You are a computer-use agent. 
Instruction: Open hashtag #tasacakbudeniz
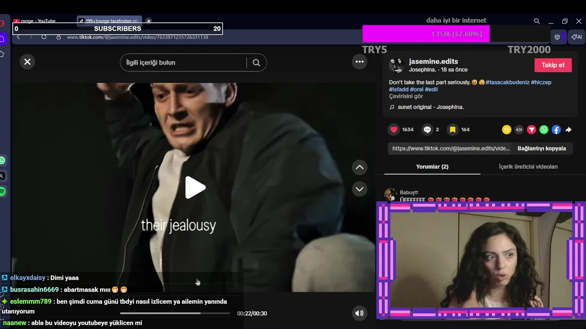[507, 82]
